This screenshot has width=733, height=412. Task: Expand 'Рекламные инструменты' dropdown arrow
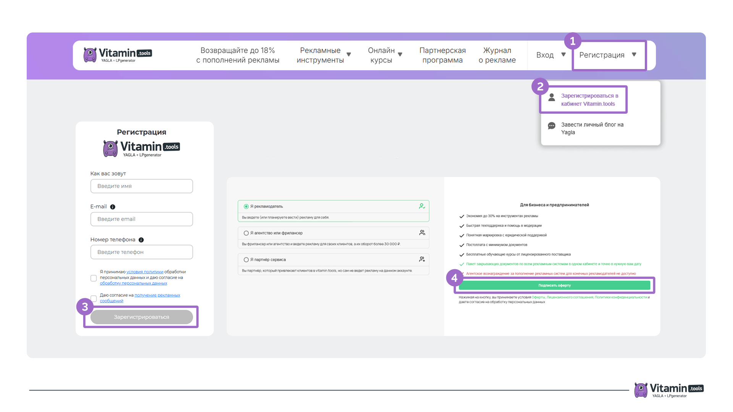(x=349, y=55)
